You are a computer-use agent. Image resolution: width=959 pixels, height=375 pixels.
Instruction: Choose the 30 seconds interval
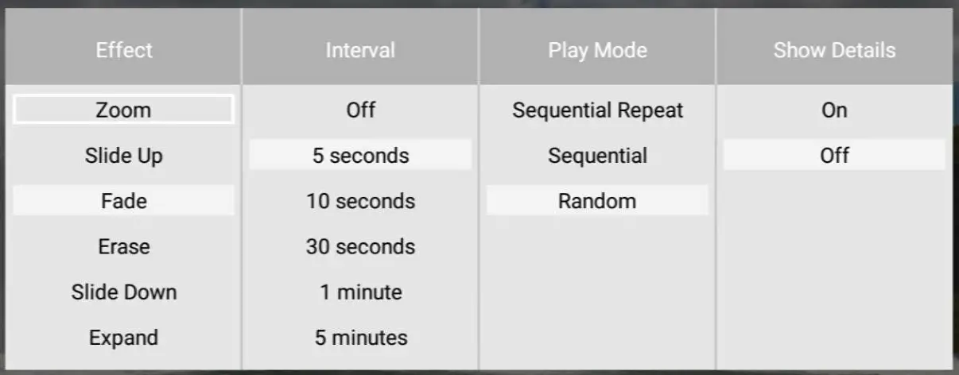[x=360, y=246]
